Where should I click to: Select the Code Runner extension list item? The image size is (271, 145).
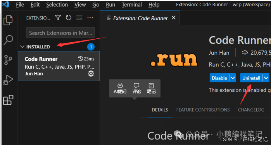pos(59,66)
